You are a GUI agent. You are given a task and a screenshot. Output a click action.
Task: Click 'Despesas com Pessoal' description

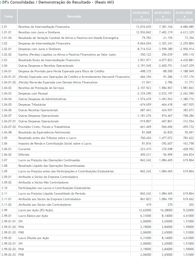point(33,94)
